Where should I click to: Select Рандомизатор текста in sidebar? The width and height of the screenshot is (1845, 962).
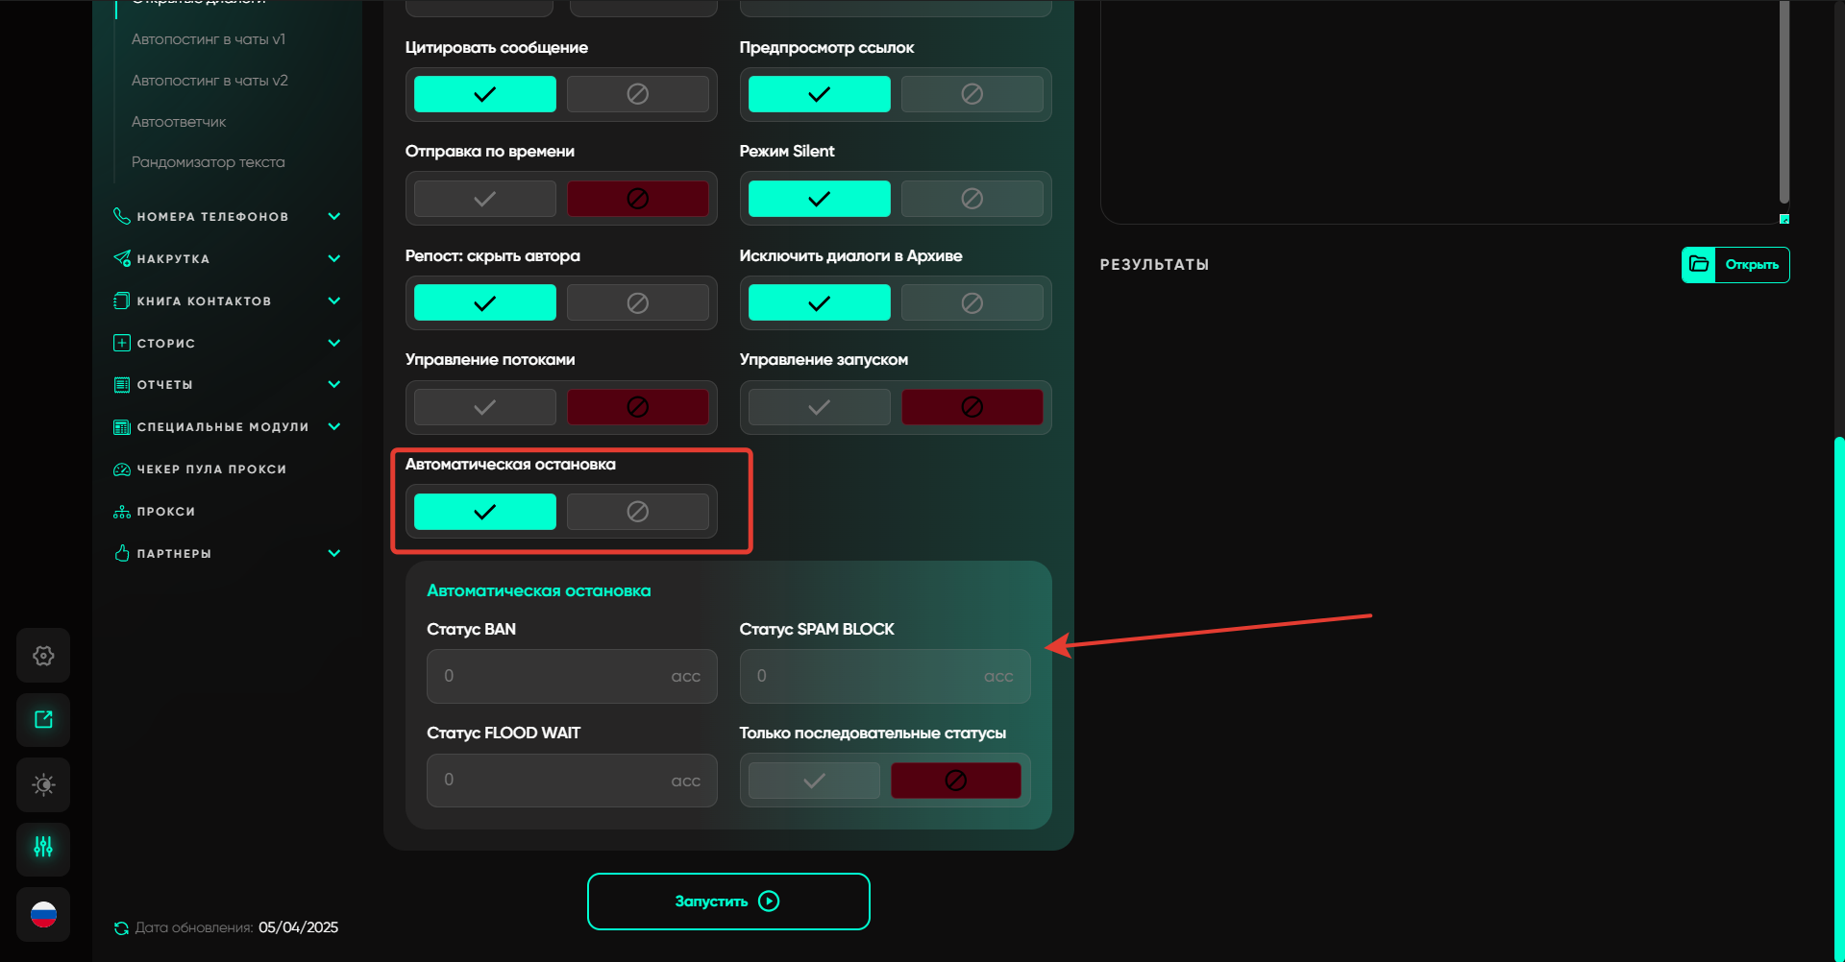(x=208, y=162)
